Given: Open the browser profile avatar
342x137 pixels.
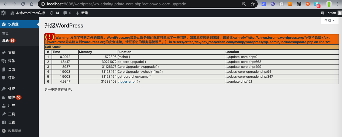Looking at the screenshot, I should pyautogui.click(x=329, y=4).
